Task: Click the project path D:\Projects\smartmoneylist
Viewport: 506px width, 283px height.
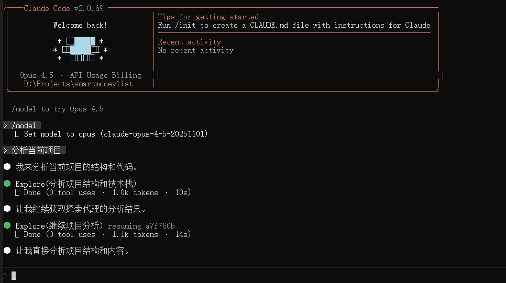Action: 78,84
